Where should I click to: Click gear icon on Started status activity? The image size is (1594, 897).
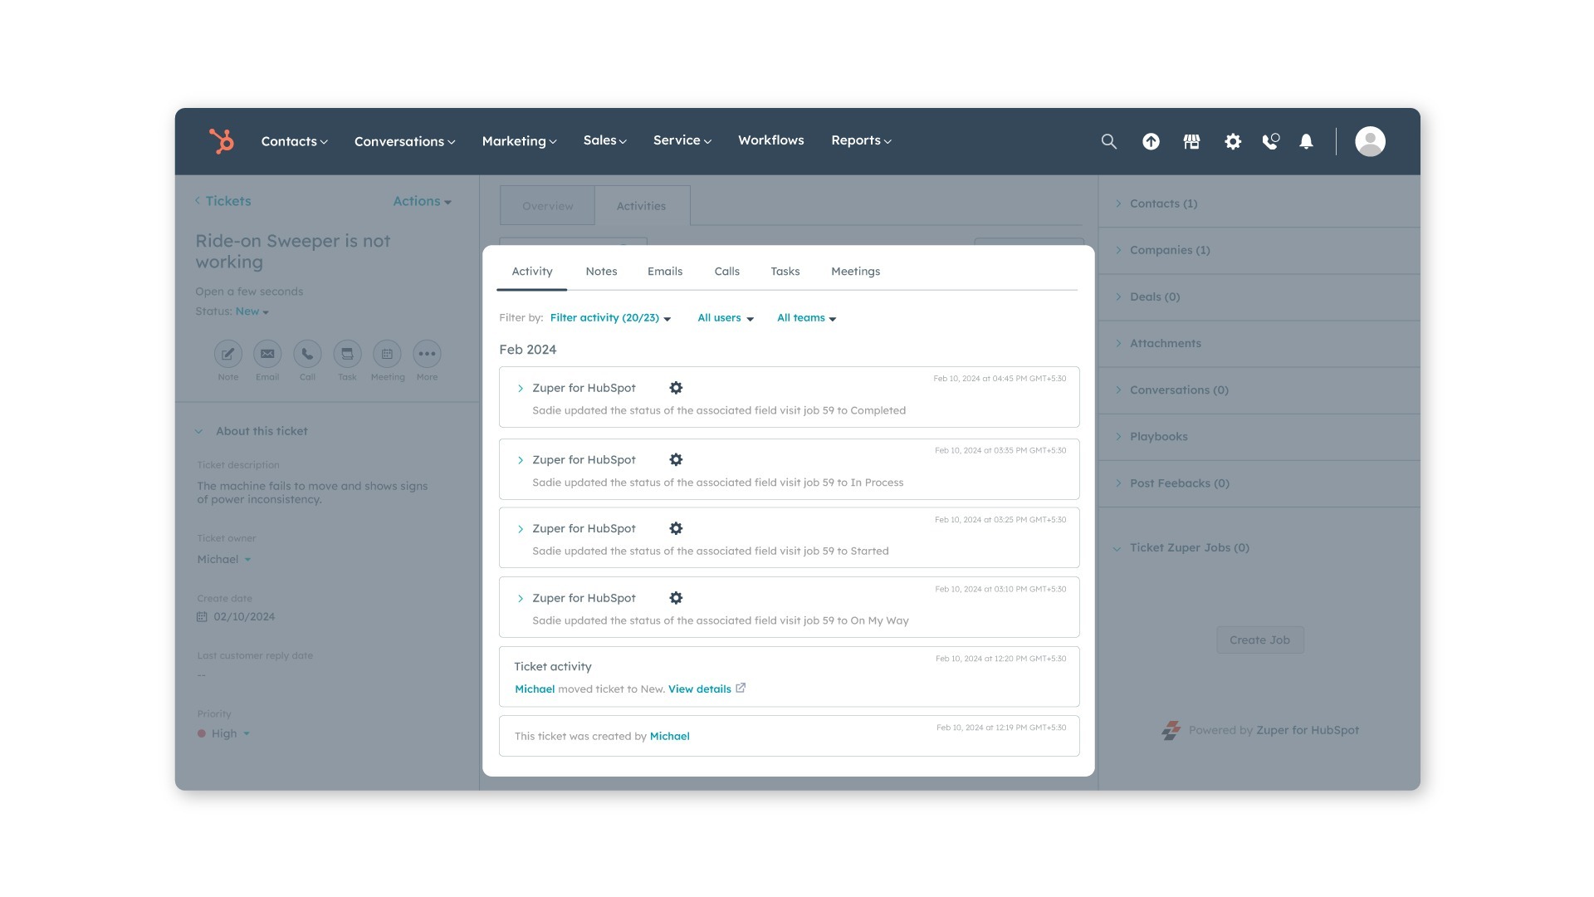676,528
